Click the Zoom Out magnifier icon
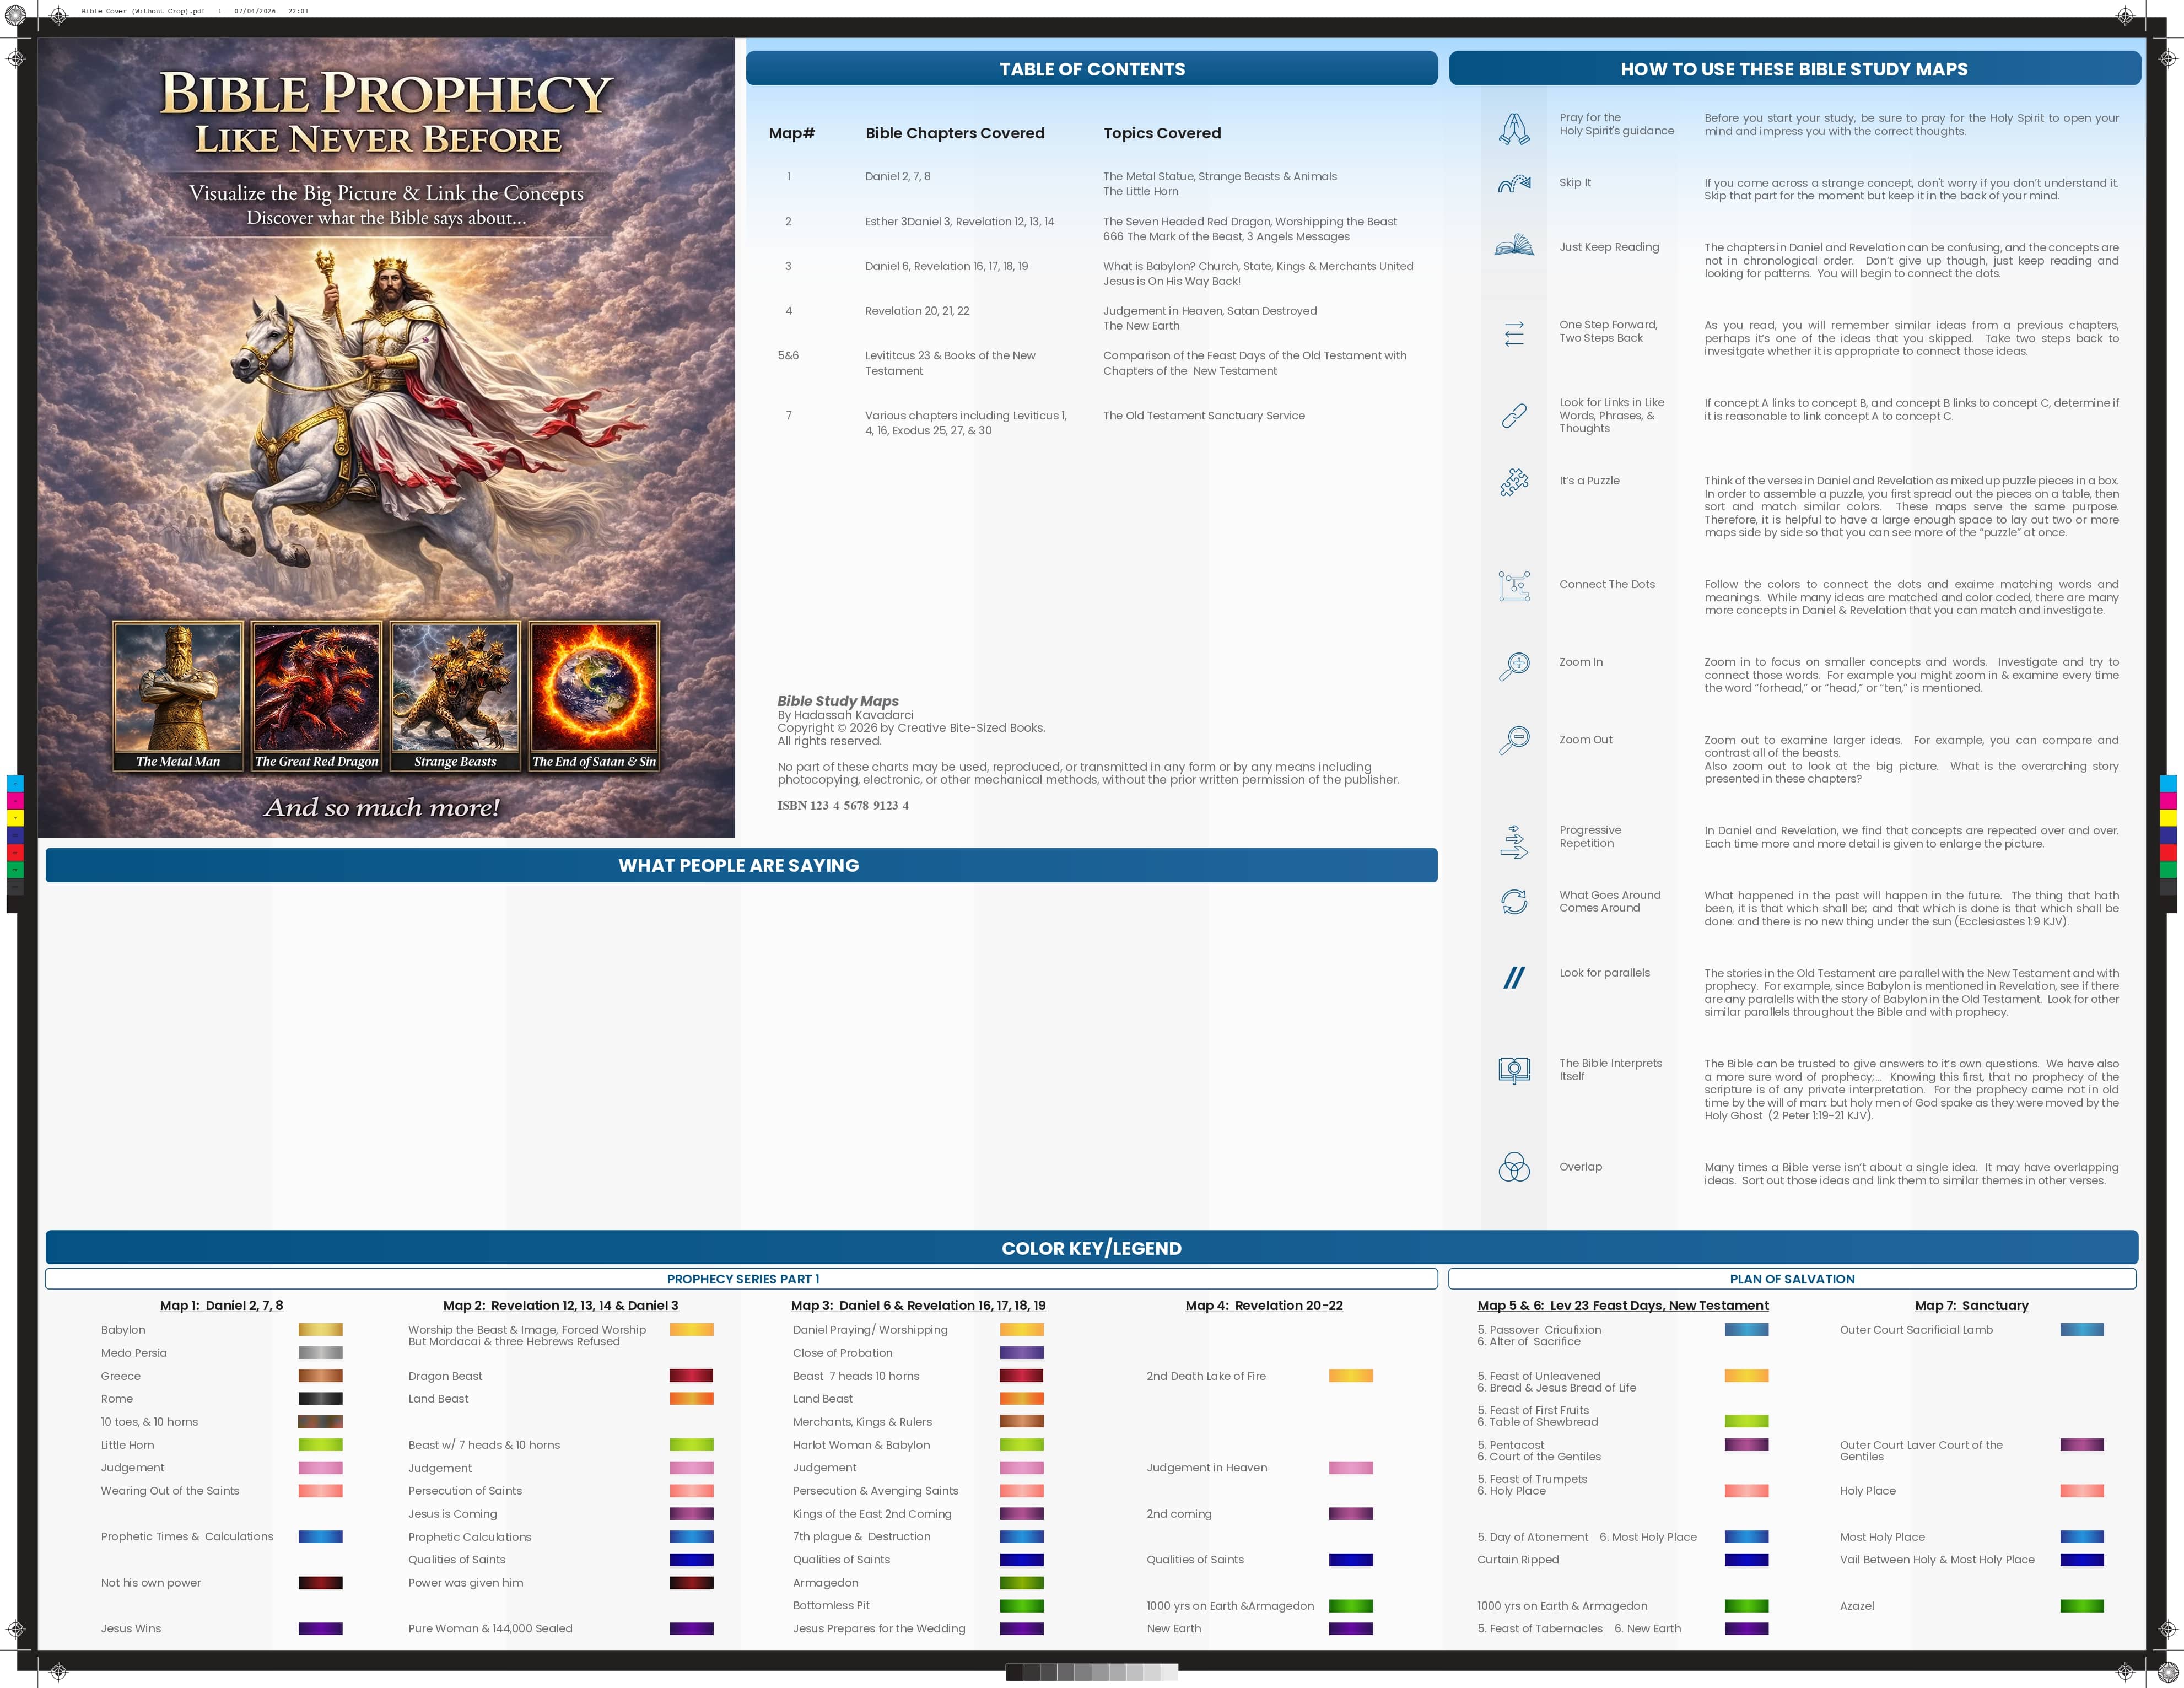Screen dimensions: 2184x1688 [x=1514, y=741]
